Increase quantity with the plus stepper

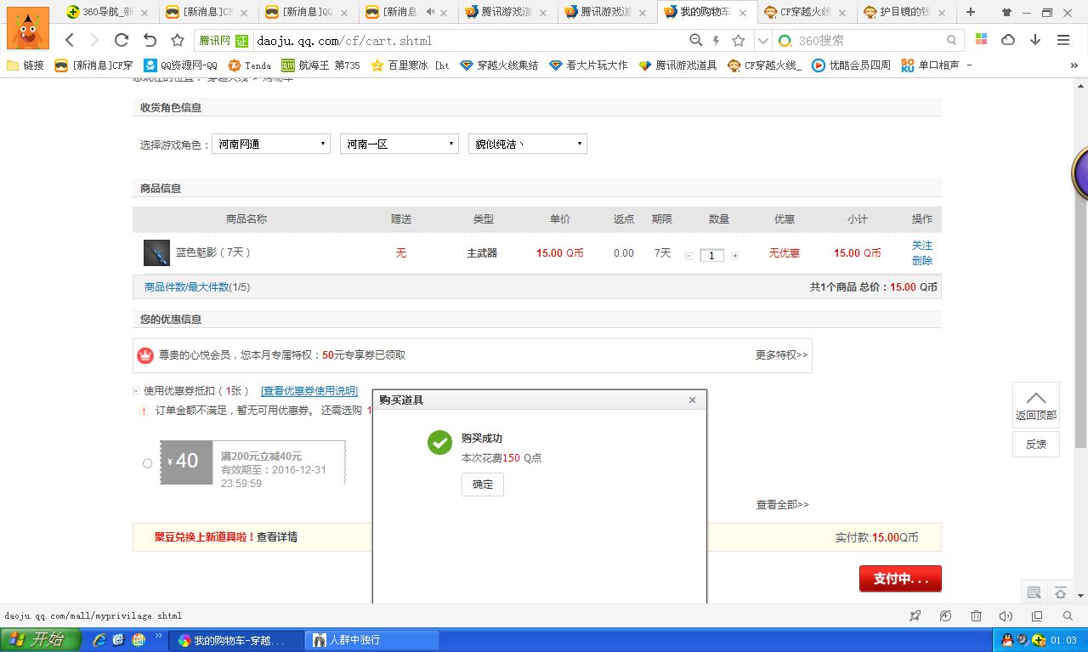click(x=735, y=255)
